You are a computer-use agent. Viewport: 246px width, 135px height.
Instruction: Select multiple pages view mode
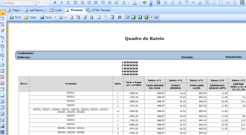pyautogui.click(x=146, y=17)
